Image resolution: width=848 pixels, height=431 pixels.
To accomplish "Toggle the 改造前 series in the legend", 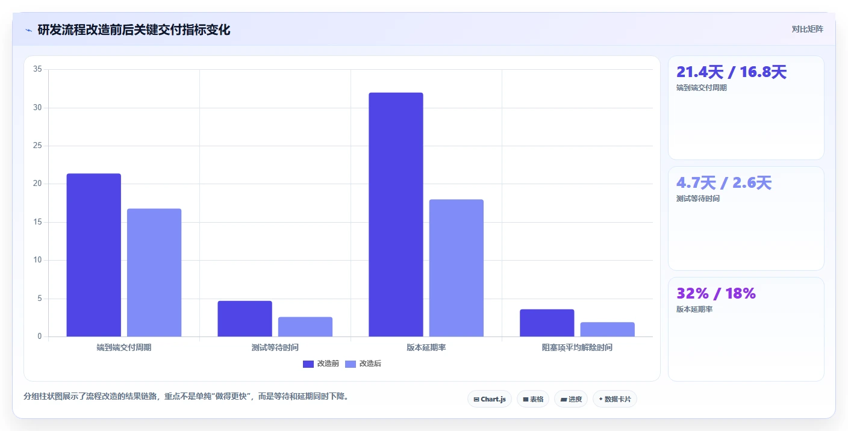I will pos(321,364).
